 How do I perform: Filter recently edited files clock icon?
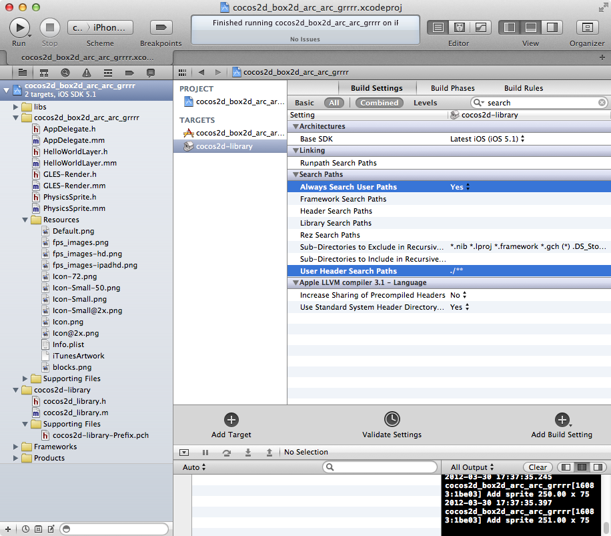click(25, 529)
